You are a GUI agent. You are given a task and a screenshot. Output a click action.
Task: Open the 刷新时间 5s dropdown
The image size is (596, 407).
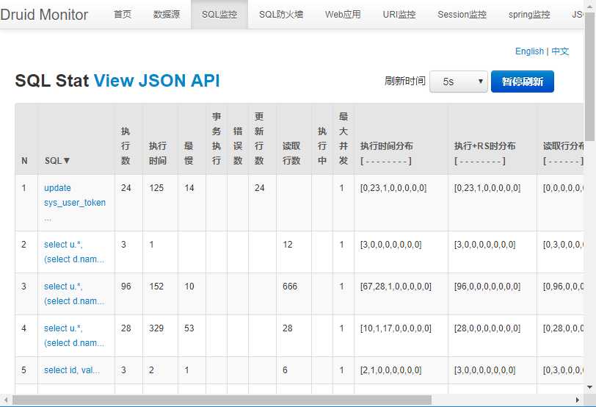pos(459,82)
